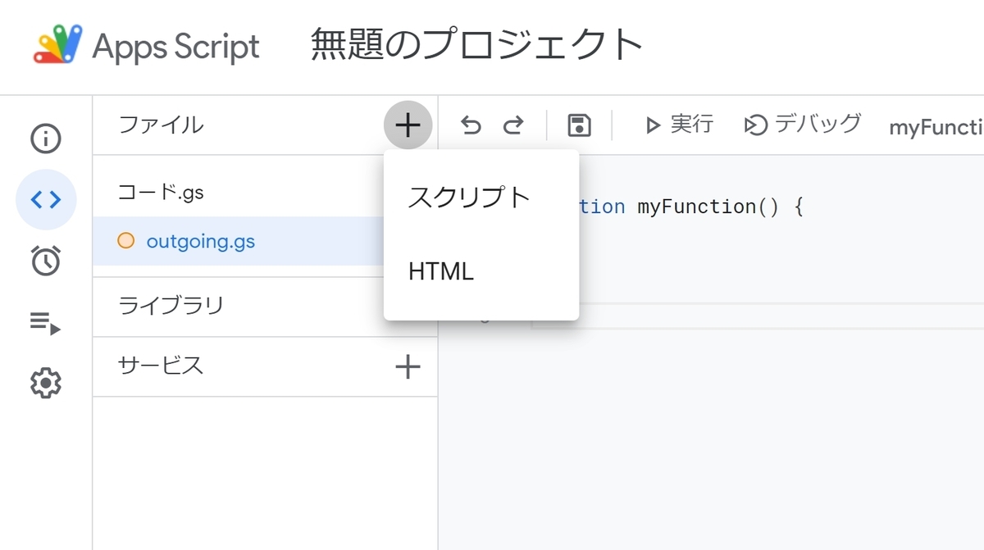984x550 pixels.
Task: Select the outgoing.gs file
Action: (x=199, y=241)
